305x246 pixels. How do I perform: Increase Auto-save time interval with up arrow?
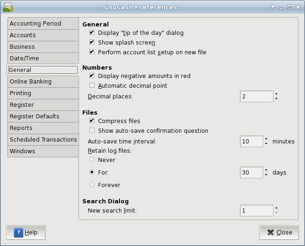pos(266,139)
